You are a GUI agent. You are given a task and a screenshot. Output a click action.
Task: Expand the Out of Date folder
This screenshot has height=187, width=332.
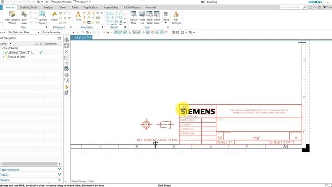(3, 57)
